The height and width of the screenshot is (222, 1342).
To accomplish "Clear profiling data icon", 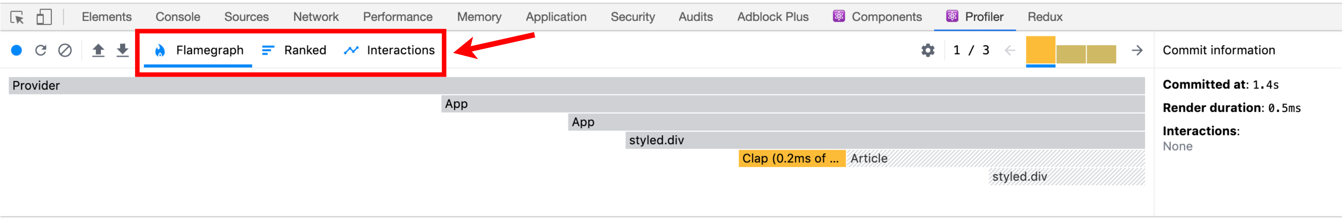I will tap(65, 50).
